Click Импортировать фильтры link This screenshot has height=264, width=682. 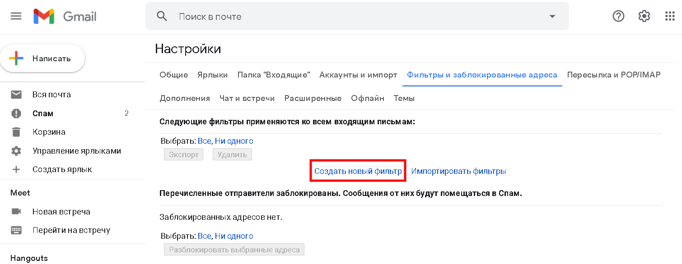pyautogui.click(x=458, y=171)
